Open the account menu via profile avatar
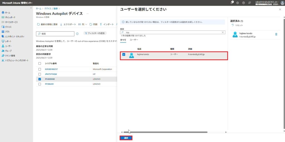Viewport: 285px width, 142px height. (x=282, y=3)
